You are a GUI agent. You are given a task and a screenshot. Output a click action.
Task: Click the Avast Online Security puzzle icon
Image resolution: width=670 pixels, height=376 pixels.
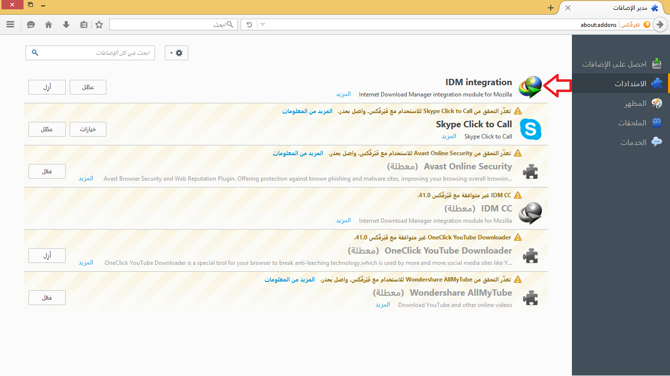[x=530, y=171]
